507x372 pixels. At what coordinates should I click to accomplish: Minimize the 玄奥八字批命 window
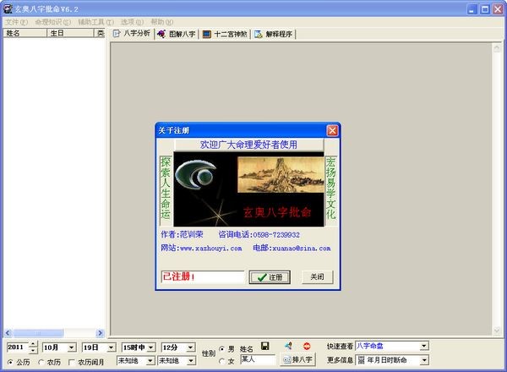pos(472,9)
